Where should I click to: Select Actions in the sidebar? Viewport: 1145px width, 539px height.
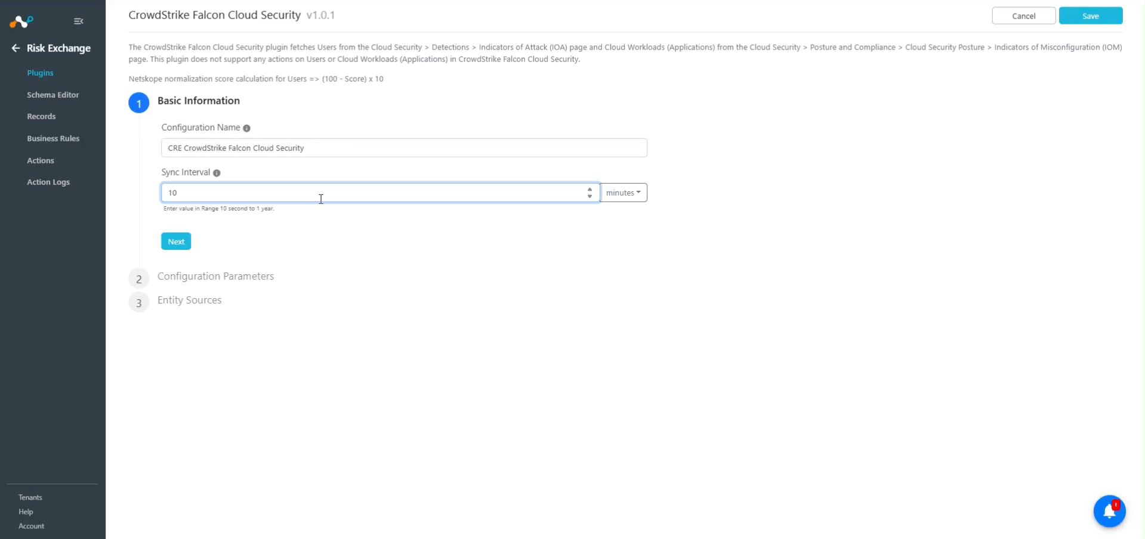(x=41, y=160)
